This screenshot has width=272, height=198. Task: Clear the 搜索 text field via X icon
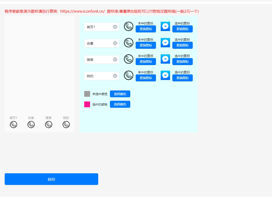(x=115, y=59)
